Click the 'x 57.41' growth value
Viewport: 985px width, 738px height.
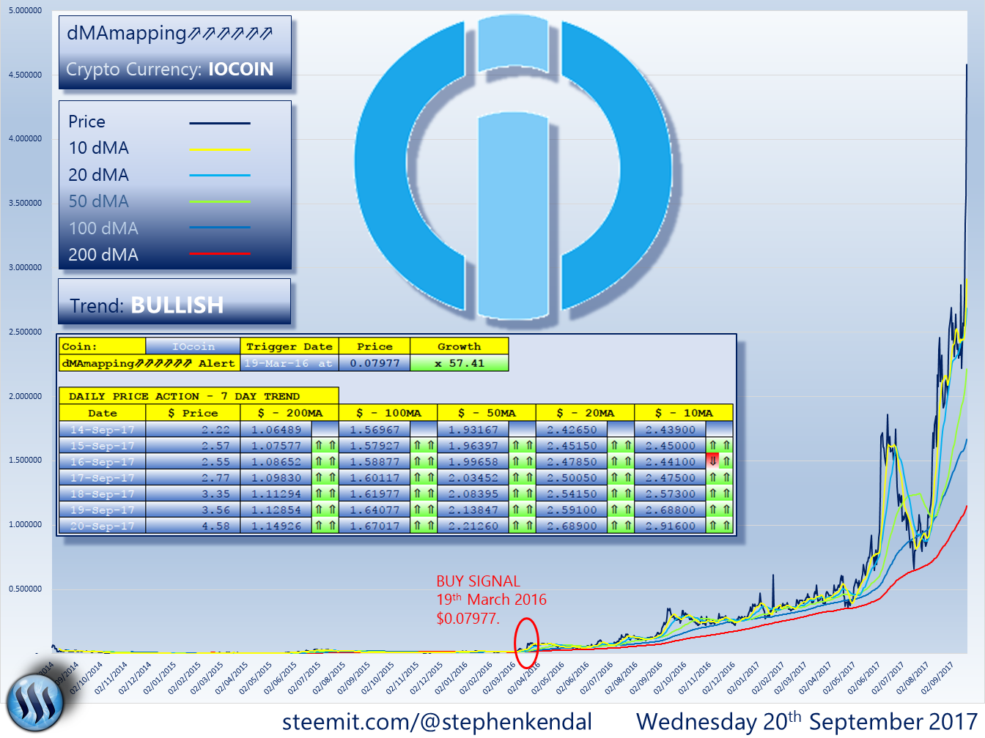(x=459, y=363)
